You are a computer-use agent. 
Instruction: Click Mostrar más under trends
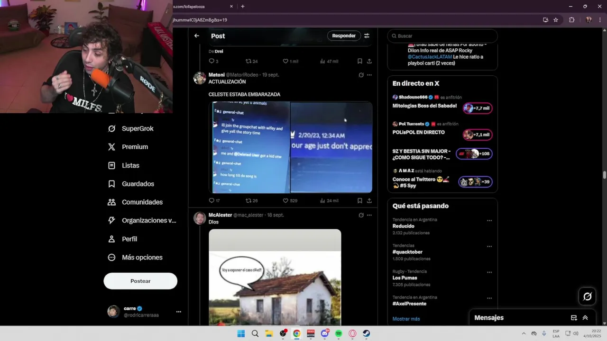[x=406, y=319]
